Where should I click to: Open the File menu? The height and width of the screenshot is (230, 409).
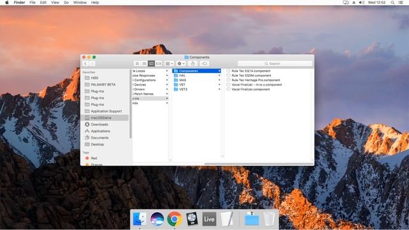pyautogui.click(x=33, y=3)
